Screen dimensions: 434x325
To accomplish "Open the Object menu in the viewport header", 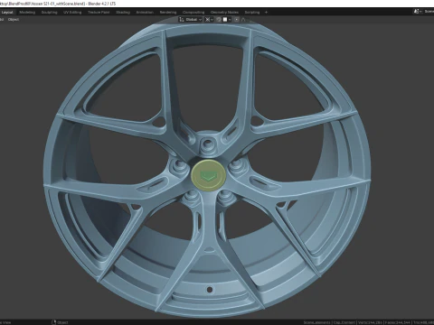I will (x=14, y=20).
